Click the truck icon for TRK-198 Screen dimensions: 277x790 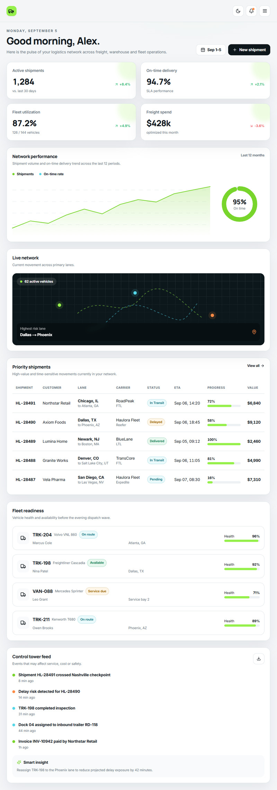point(23,566)
